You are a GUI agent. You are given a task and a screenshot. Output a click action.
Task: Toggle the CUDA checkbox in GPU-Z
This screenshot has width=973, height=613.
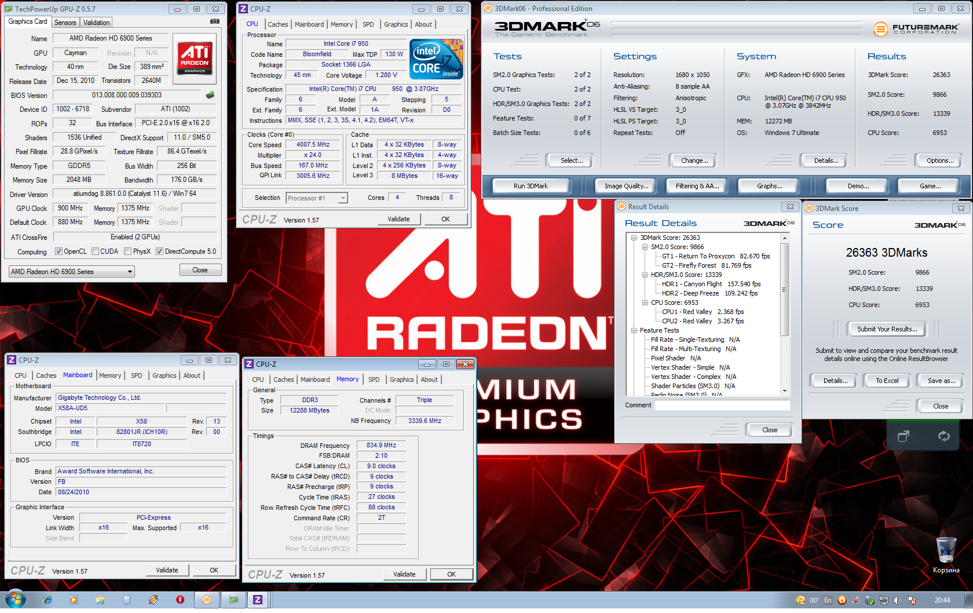(x=94, y=251)
